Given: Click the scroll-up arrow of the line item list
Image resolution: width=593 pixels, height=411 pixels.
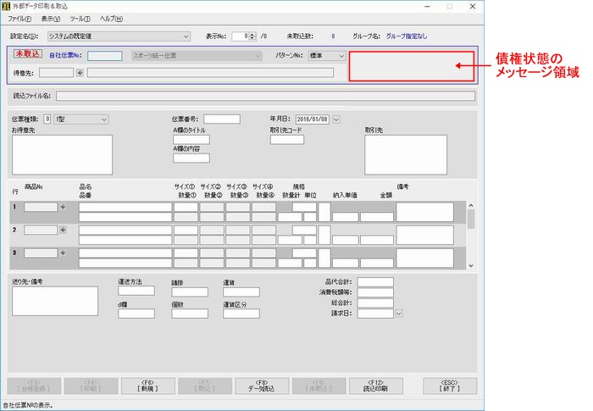Looking at the screenshot, I should pos(471,205).
